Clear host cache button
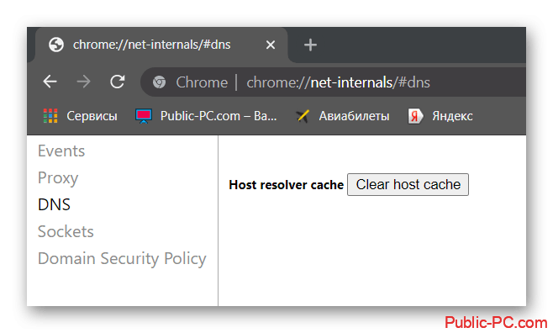 click(408, 184)
